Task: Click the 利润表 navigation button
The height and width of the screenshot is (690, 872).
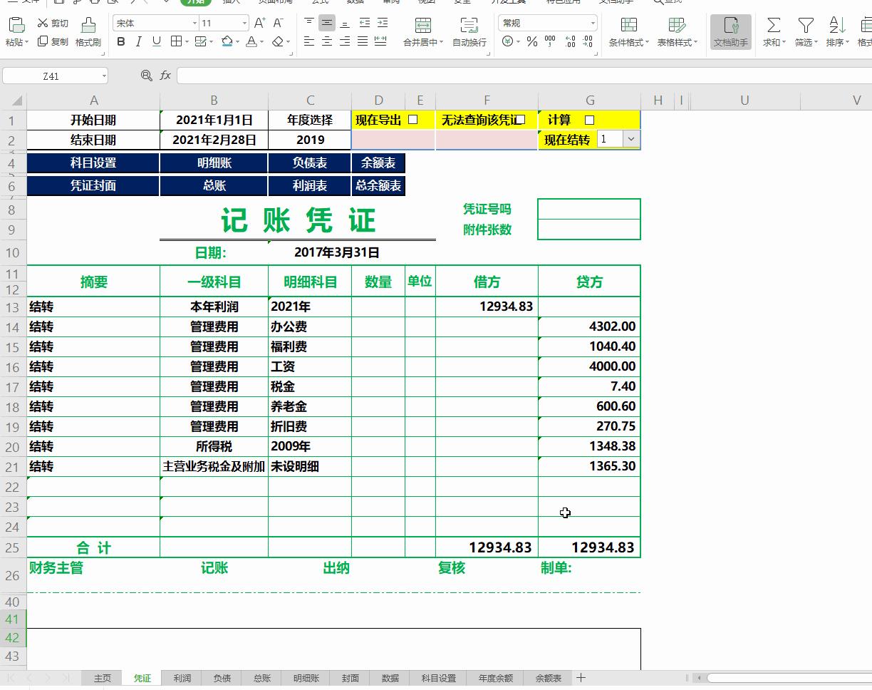Action: 309,186
